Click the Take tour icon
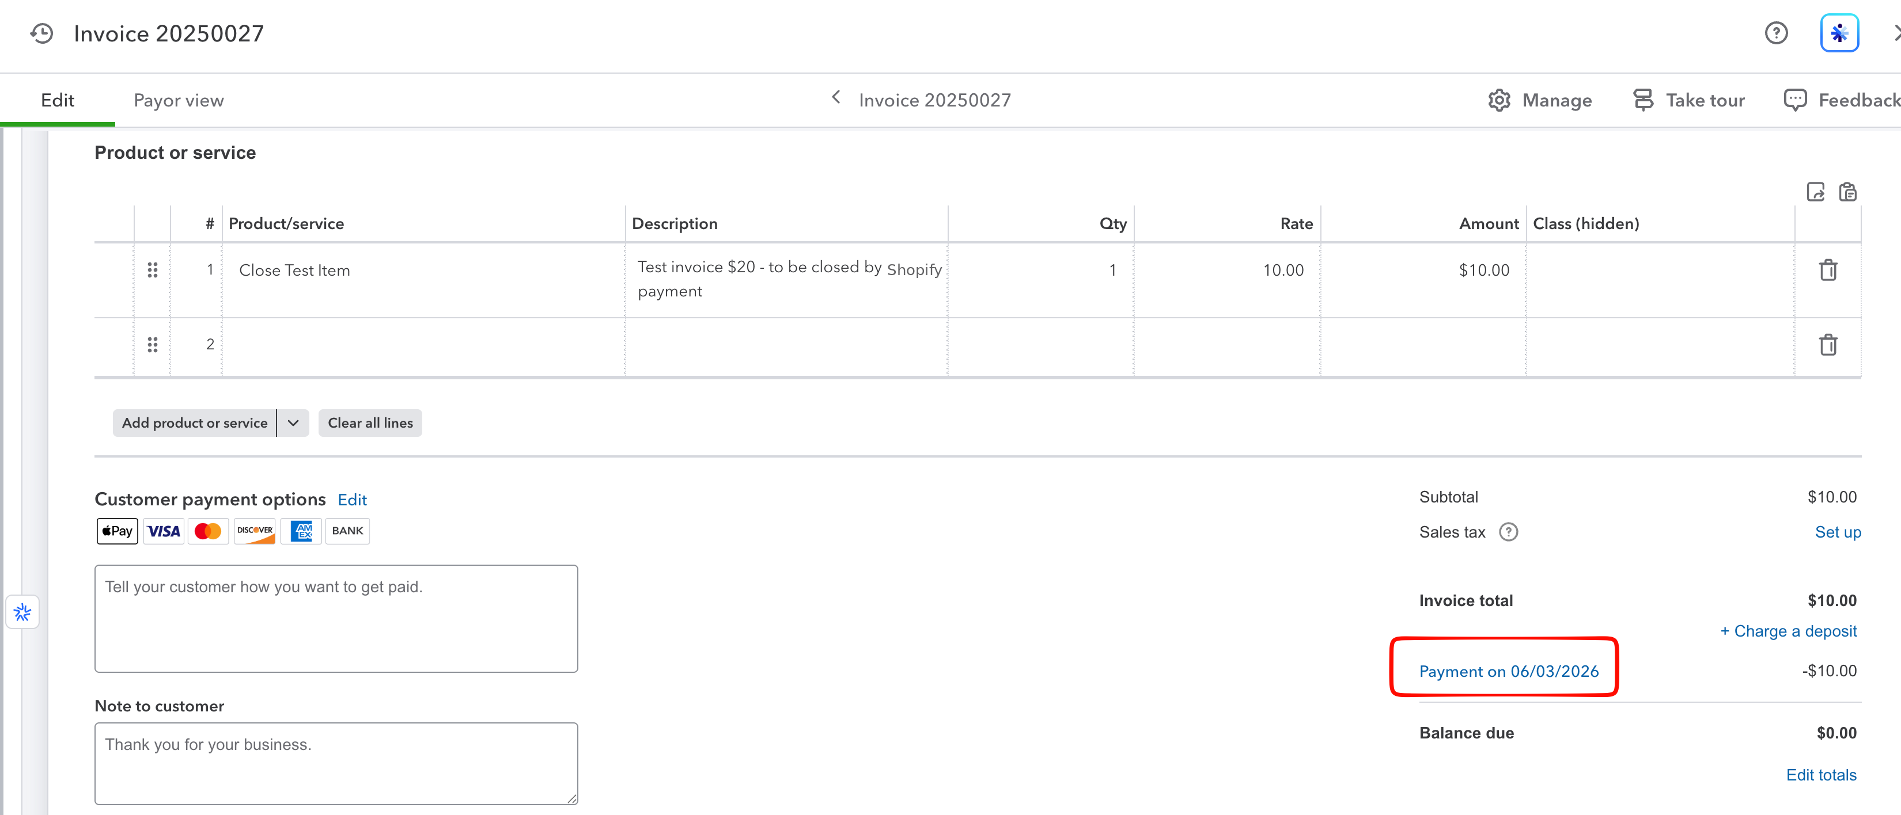The height and width of the screenshot is (815, 1901). (x=1643, y=100)
